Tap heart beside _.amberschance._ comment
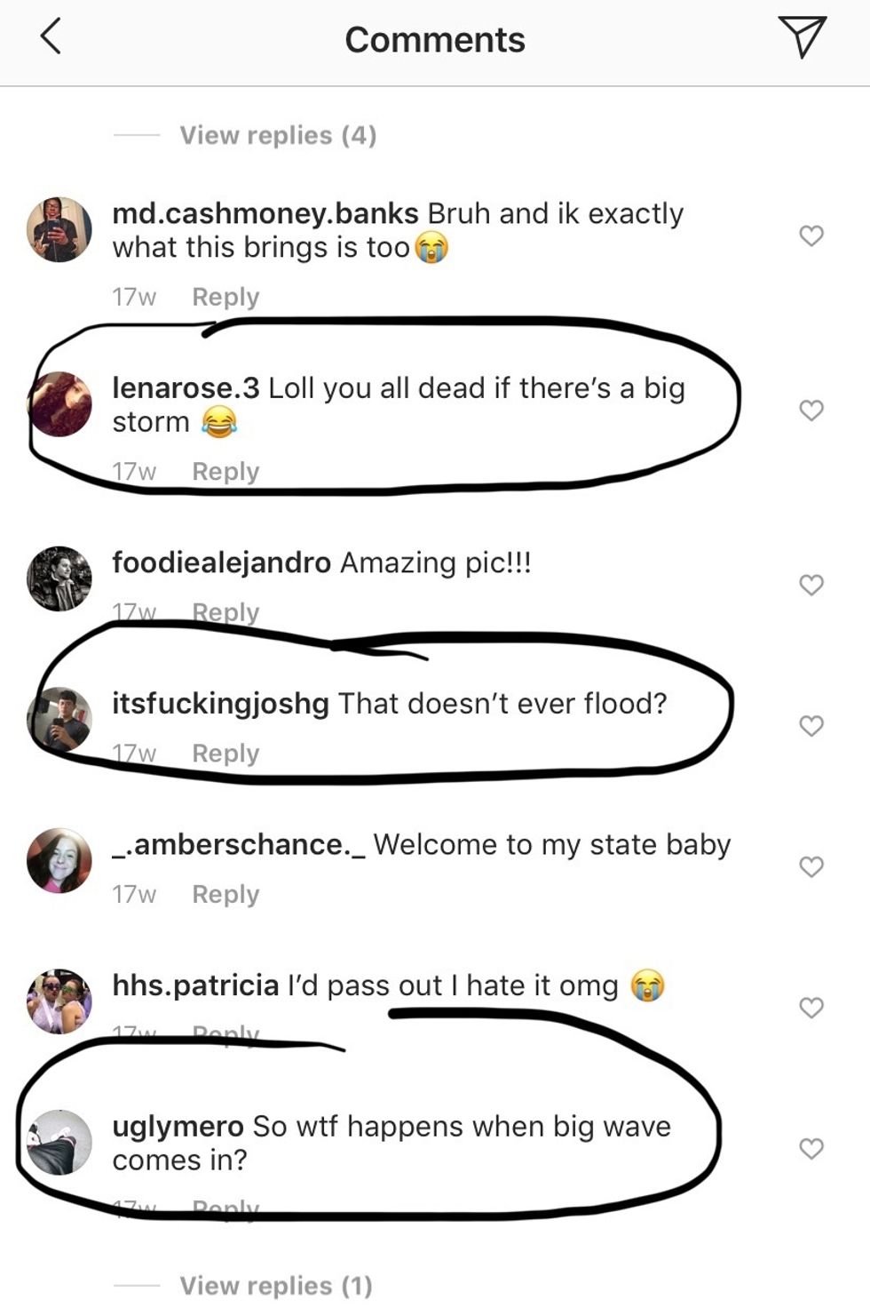 [x=811, y=866]
